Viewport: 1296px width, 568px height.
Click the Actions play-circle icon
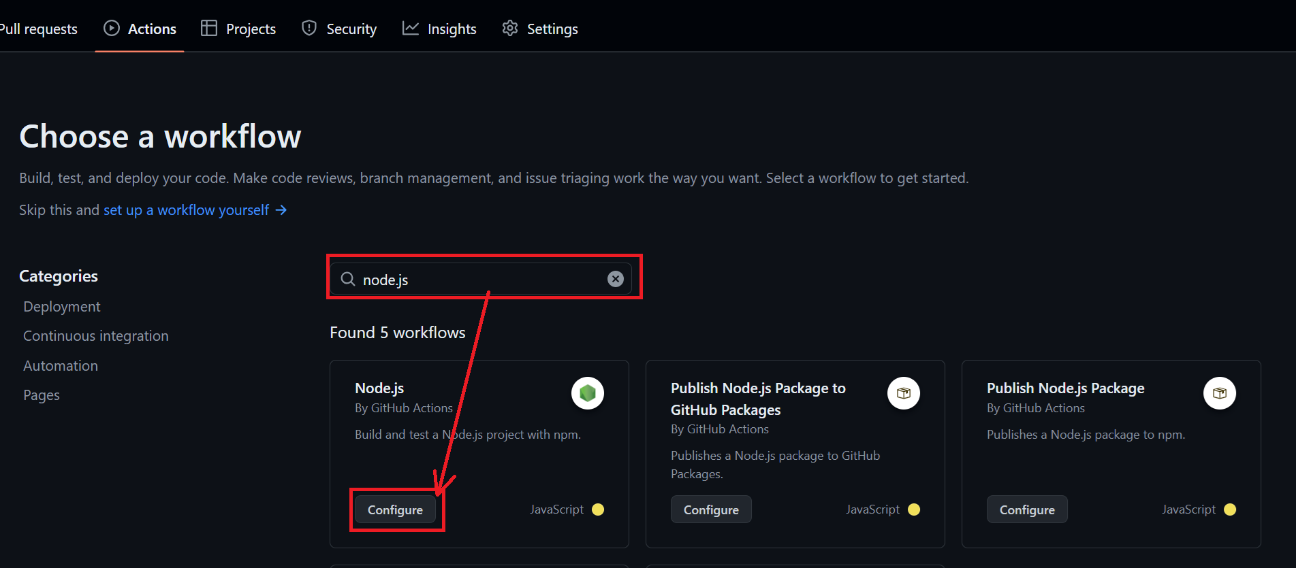[x=112, y=28]
